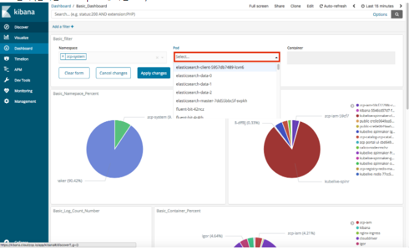The width and height of the screenshot is (412, 248).
Task: Open Management gear icon
Action: [x=7, y=101]
